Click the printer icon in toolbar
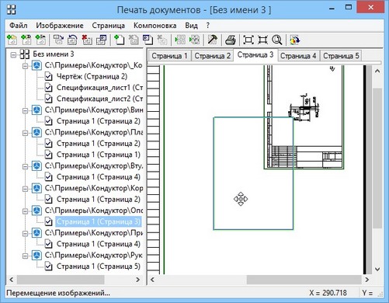Viewport: 389px width, 303px height. 230,40
